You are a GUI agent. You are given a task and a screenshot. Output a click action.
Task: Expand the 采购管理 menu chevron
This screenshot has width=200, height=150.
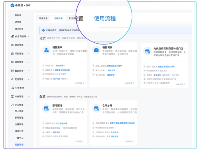(29, 54)
